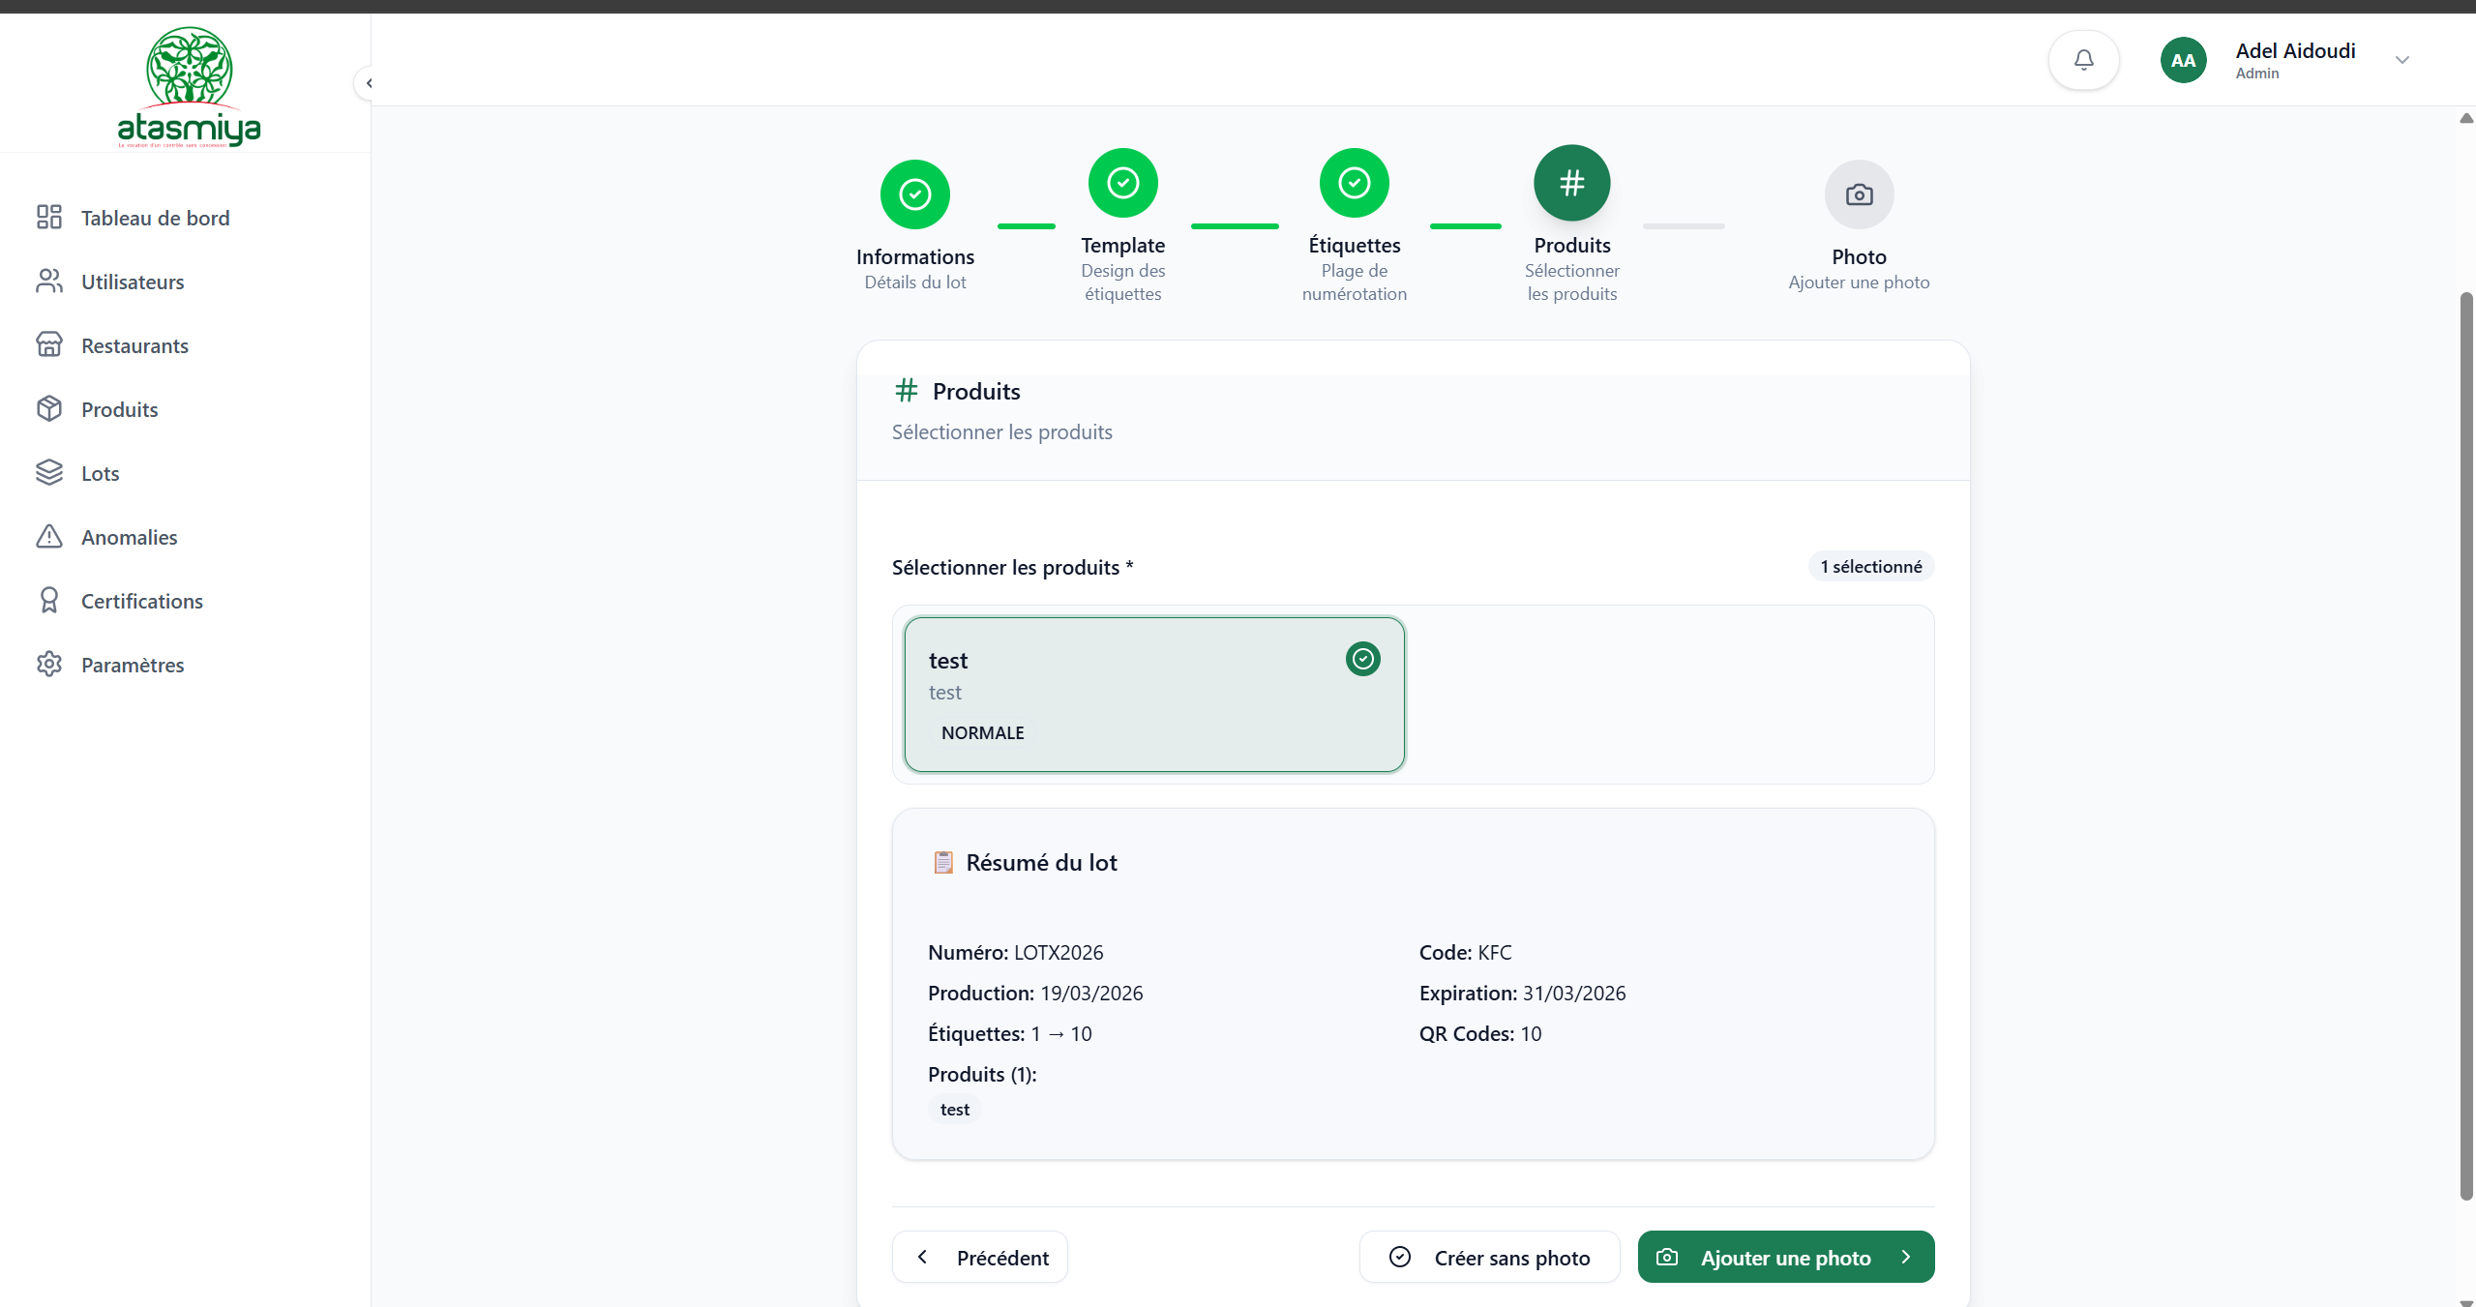Click the Précédent button

click(979, 1257)
